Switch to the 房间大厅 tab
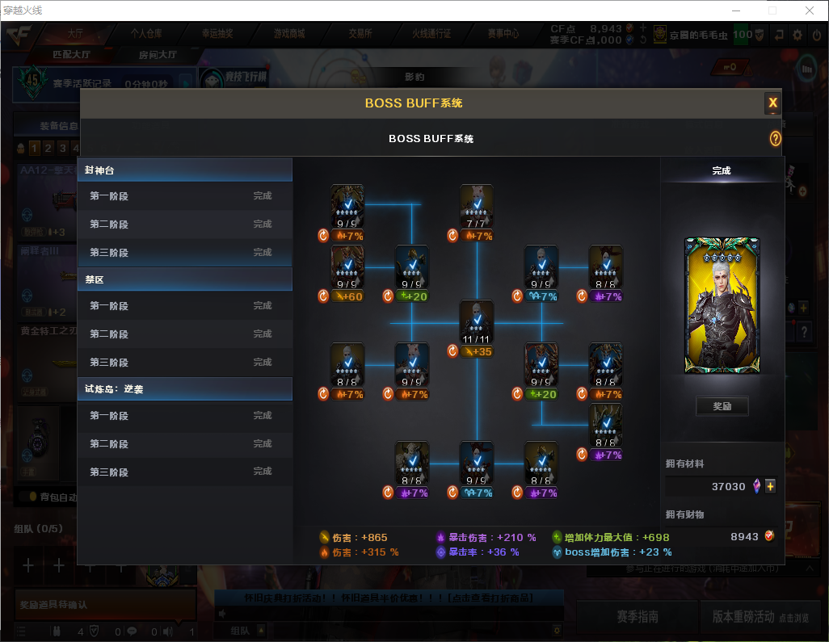The width and height of the screenshot is (829, 642). (x=158, y=55)
